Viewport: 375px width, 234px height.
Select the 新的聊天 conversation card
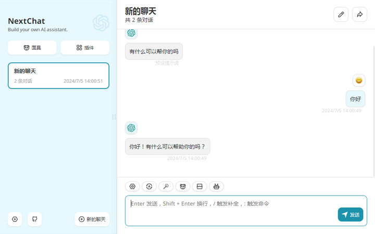pos(58,76)
